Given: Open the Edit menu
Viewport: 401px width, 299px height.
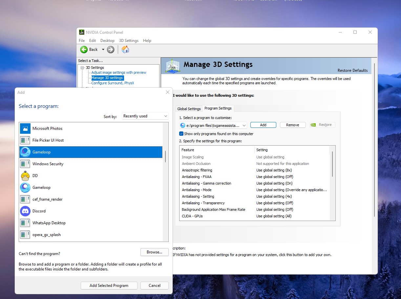Looking at the screenshot, I should tap(93, 41).
